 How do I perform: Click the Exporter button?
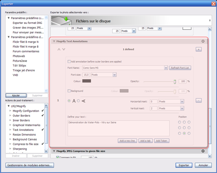(x=184, y=165)
